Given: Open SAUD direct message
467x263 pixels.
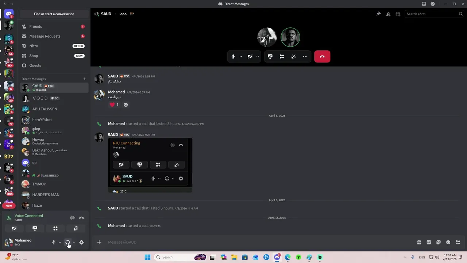Looking at the screenshot, I should 54,88.
